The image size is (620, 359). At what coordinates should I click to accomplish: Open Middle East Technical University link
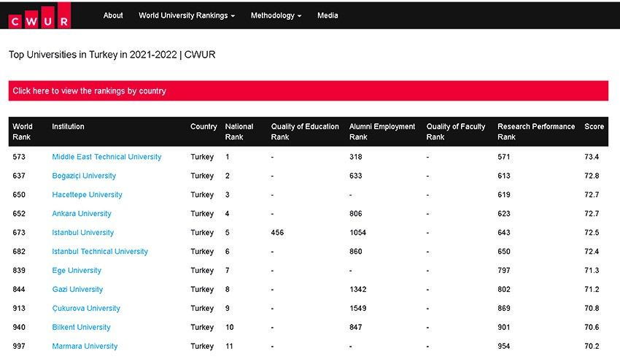(x=106, y=157)
